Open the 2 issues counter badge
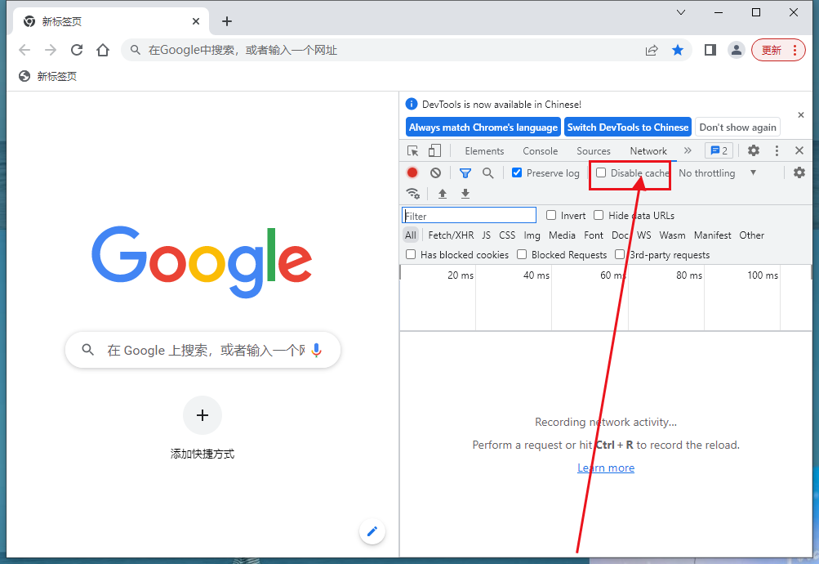The height and width of the screenshot is (564, 819). 719,150
